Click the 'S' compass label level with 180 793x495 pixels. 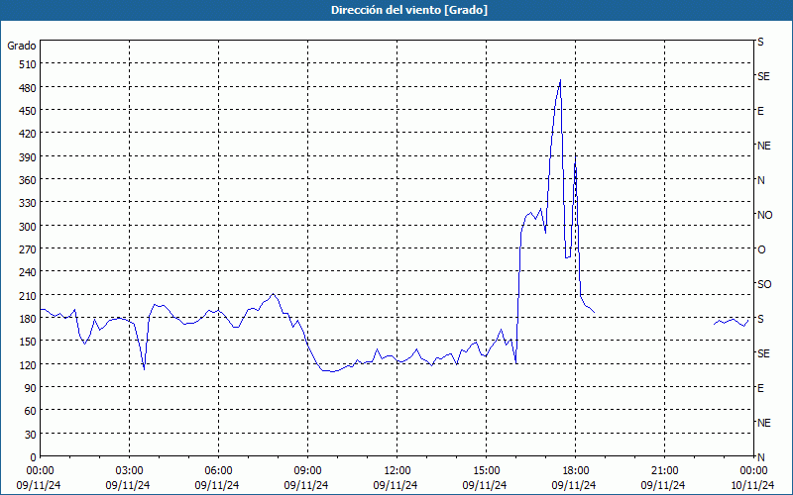[760, 319]
